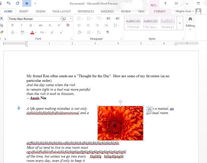Screen dimensions: 207x163
Task: Open Customize Quick Access Toolbar arrow
Action: click(x=35, y=3)
